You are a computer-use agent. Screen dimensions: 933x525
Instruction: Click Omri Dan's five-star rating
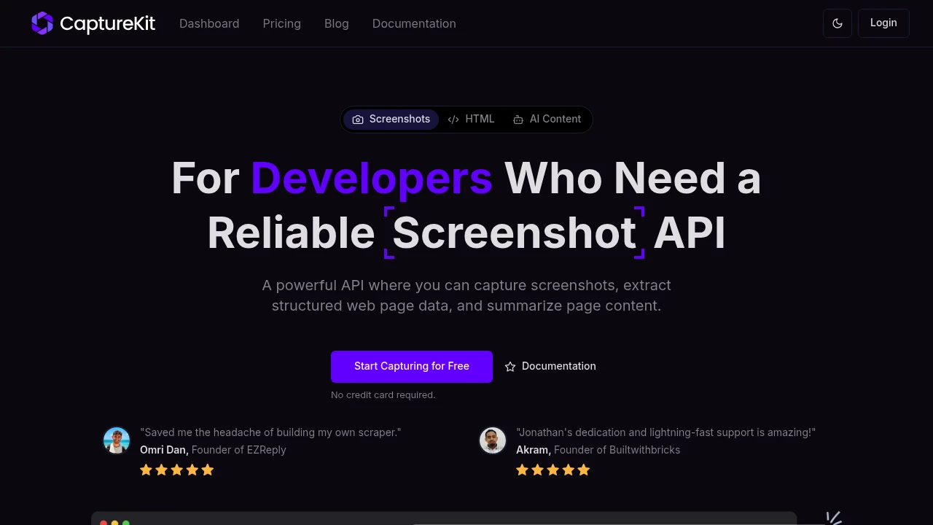(177, 470)
